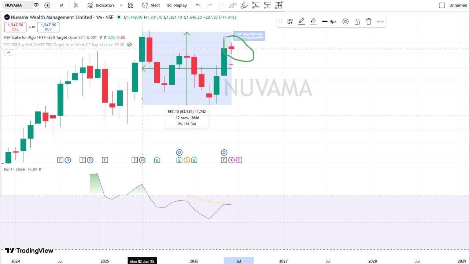Create an Alert from the top toolbar

(151, 5)
